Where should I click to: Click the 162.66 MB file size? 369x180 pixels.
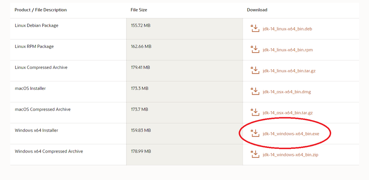141,46
